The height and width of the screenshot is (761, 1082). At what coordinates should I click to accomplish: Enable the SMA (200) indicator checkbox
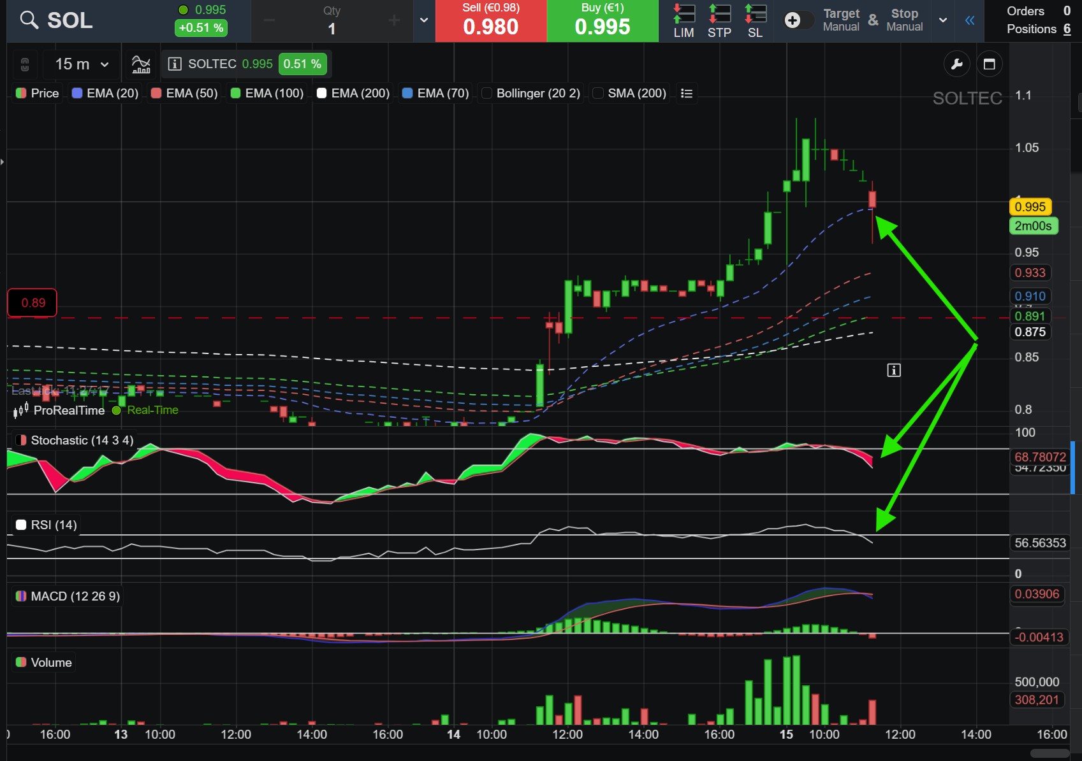click(x=598, y=94)
